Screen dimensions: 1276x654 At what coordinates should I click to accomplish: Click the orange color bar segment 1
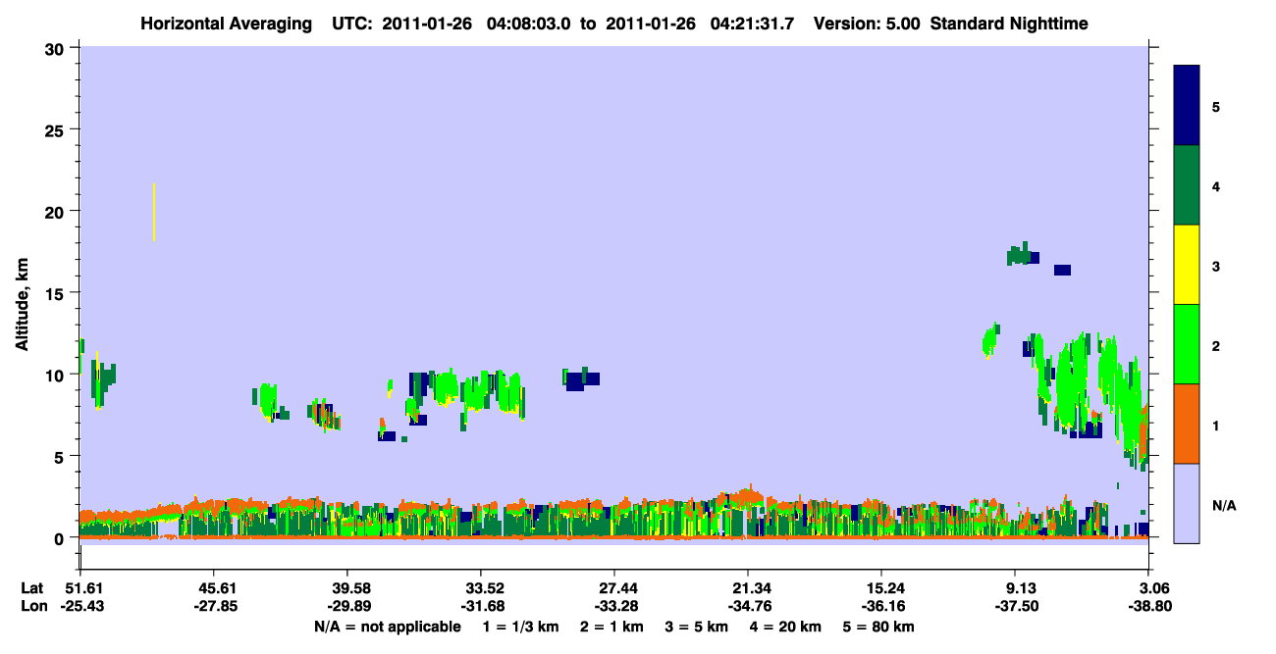pos(1187,424)
